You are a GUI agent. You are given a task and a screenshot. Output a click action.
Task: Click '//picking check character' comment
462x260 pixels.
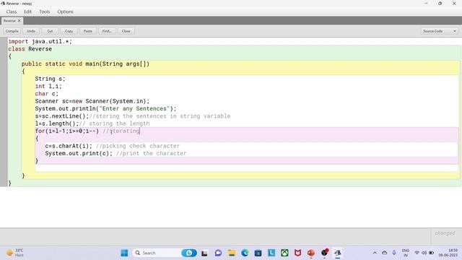coord(138,146)
